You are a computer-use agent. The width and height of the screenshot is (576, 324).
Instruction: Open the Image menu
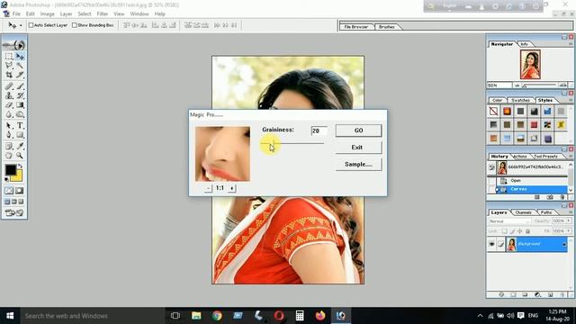[47, 14]
